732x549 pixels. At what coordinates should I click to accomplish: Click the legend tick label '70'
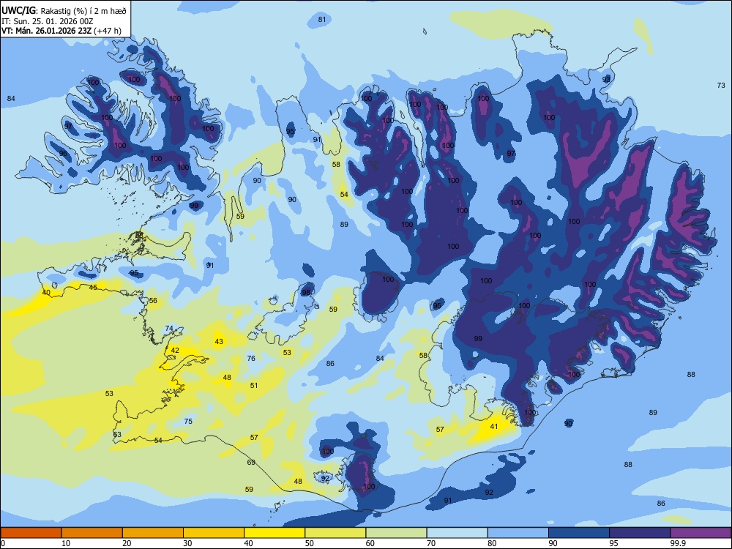click(431, 543)
